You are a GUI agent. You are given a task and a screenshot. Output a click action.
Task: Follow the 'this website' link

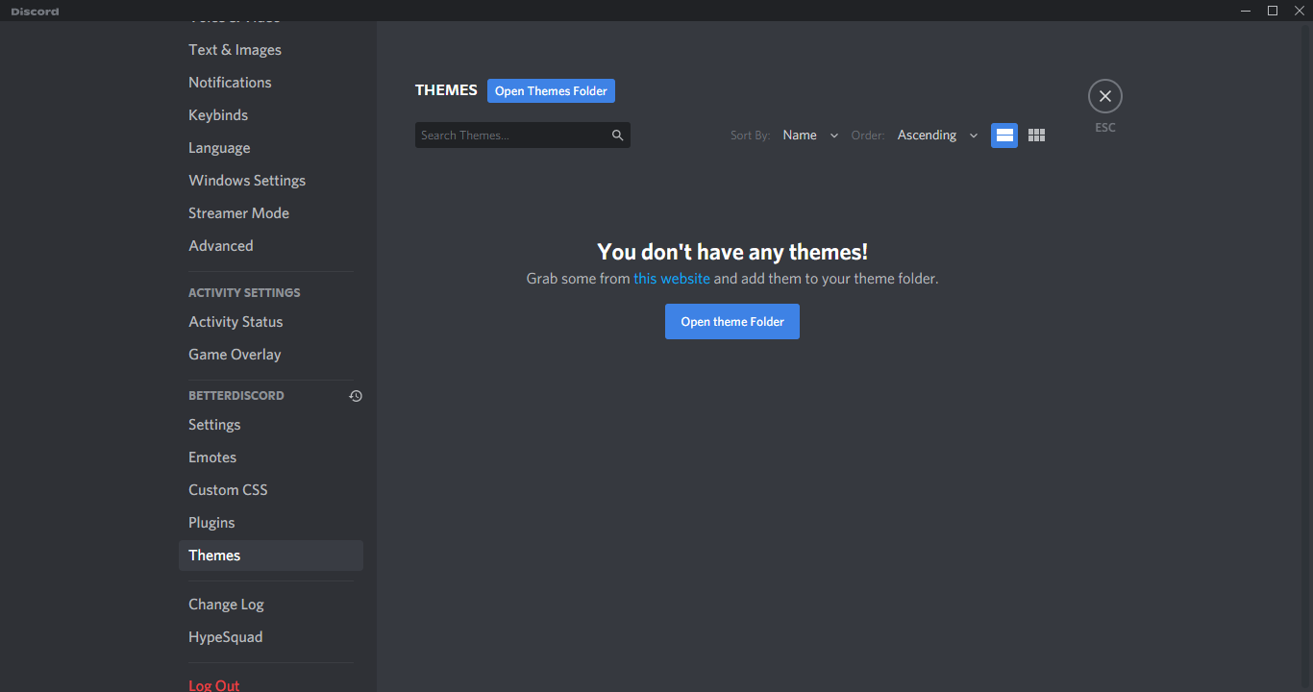tap(671, 279)
